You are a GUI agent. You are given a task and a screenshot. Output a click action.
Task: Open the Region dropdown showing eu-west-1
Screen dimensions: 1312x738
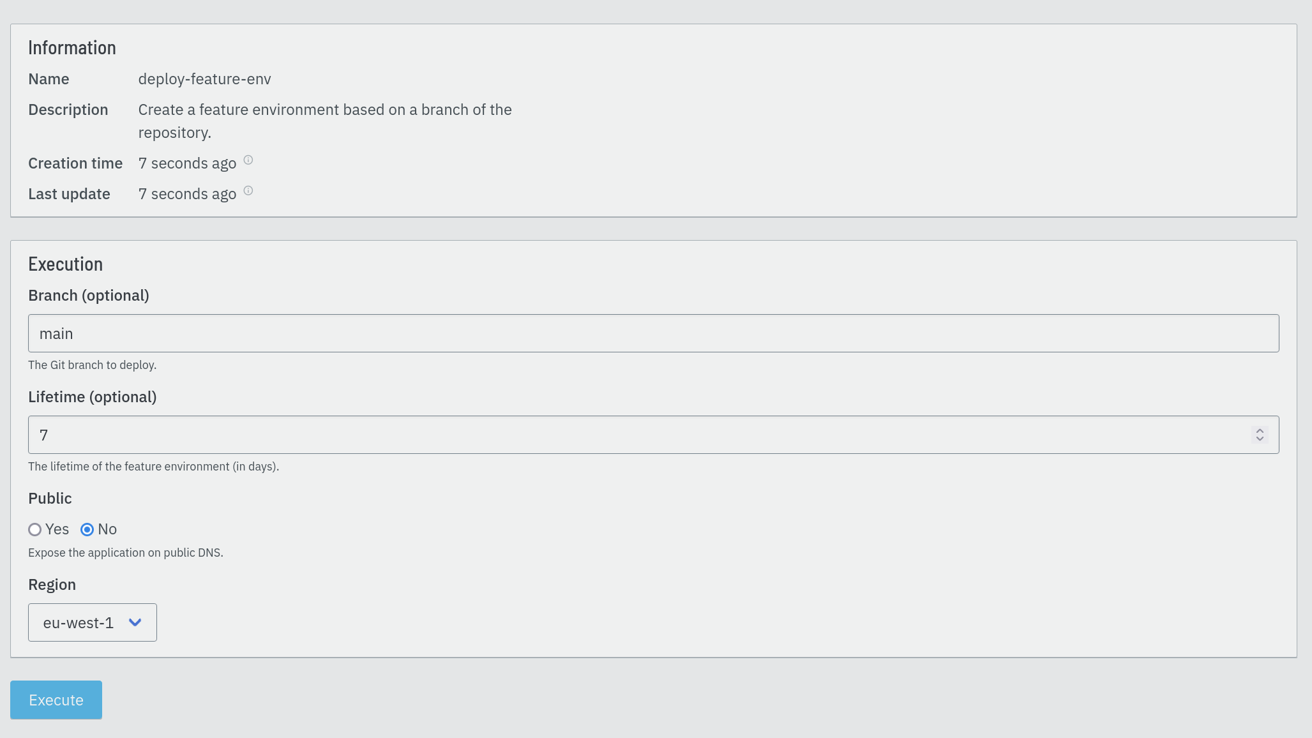(x=93, y=622)
